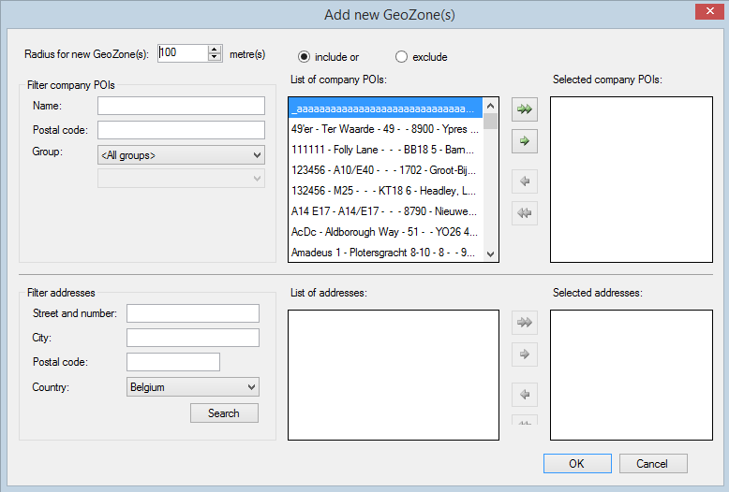Click the remove single company POI arrow button

click(x=525, y=181)
